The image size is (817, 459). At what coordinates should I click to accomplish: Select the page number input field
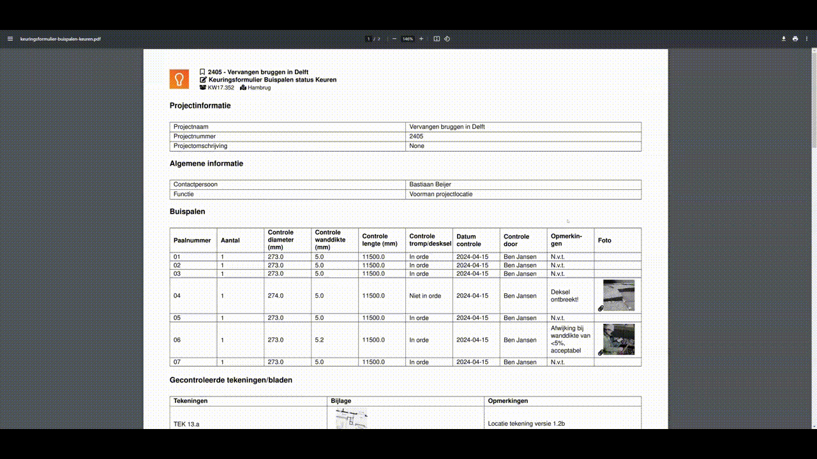tap(368, 38)
